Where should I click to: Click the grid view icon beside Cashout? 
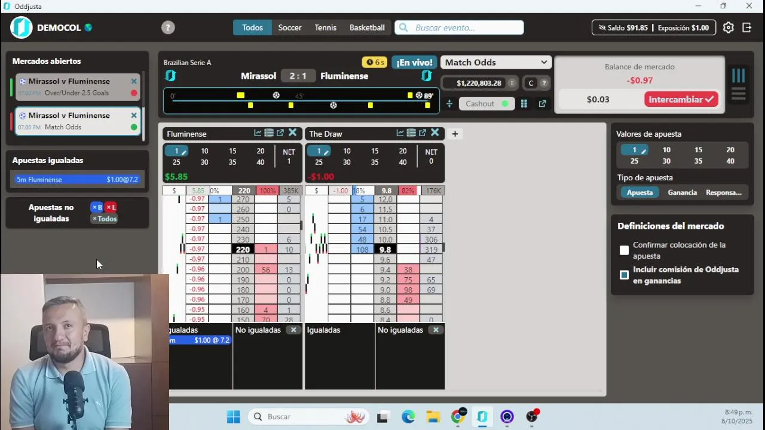coord(524,104)
